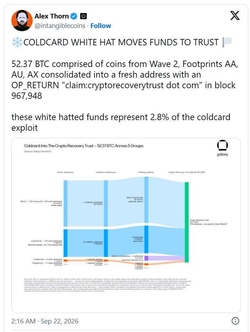Click the Galaxy logo in chart
The image size is (250, 332).
[222, 148]
